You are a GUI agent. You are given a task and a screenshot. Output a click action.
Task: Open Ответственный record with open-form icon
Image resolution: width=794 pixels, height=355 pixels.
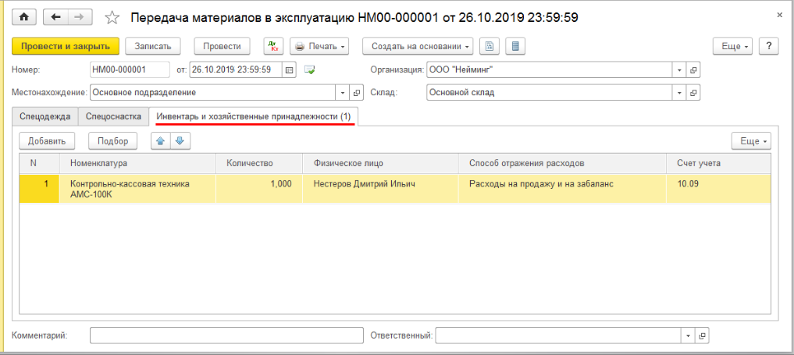pyautogui.click(x=701, y=335)
